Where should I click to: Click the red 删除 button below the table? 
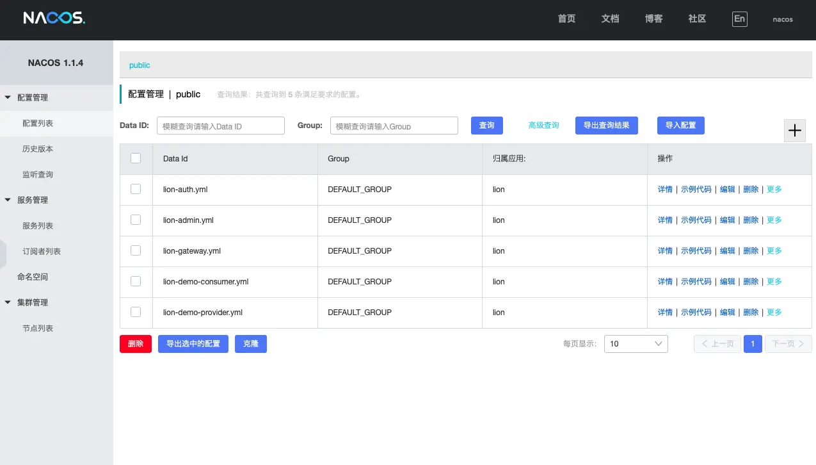(136, 344)
